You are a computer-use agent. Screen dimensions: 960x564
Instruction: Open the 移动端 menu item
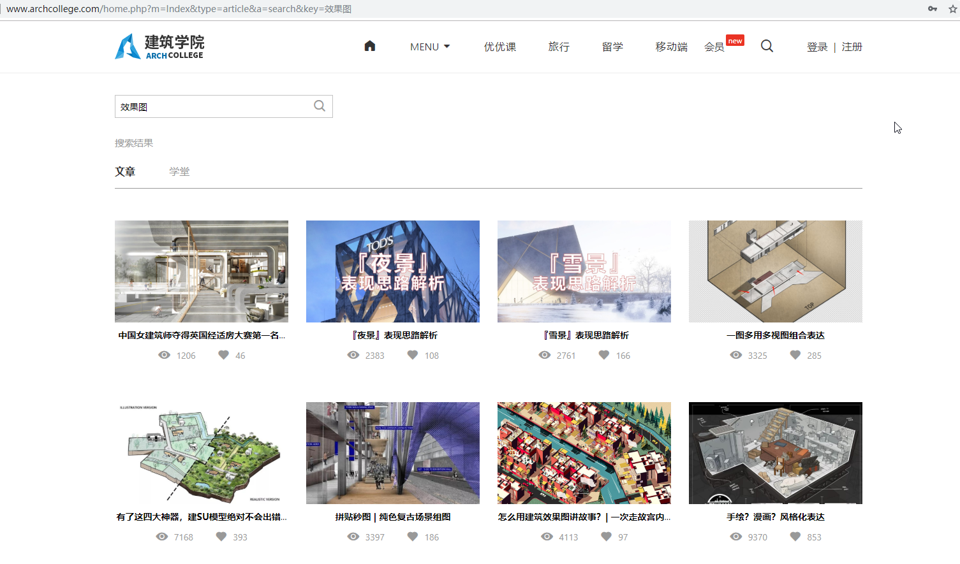click(x=672, y=47)
